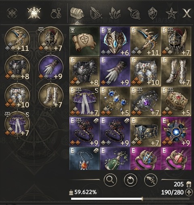
Task: Select the scroll item with shield emblem
Action: [x=84, y=41]
